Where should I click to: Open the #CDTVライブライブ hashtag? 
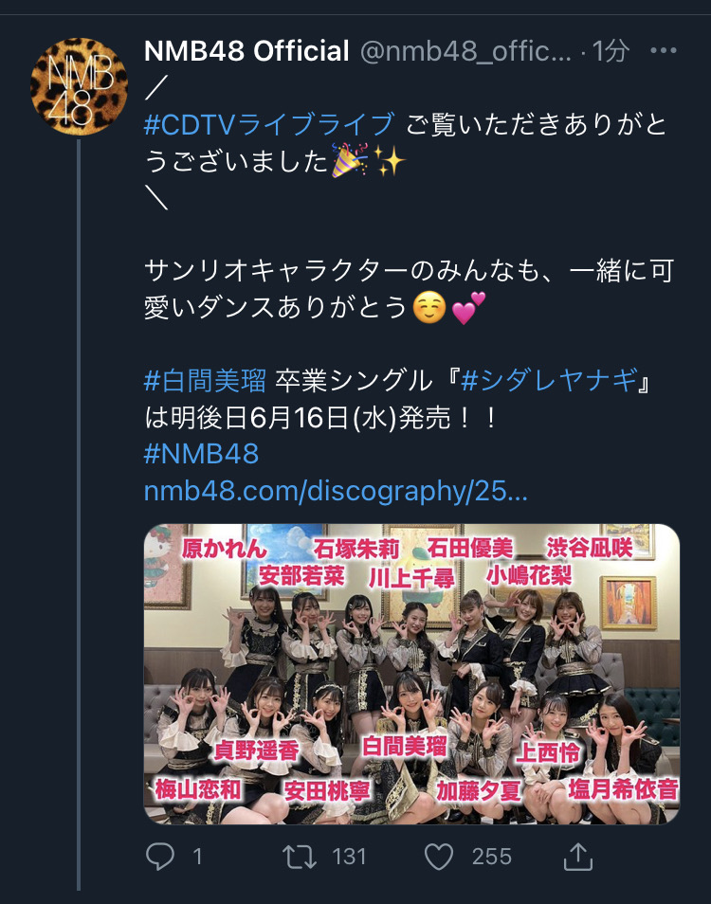coord(270,124)
